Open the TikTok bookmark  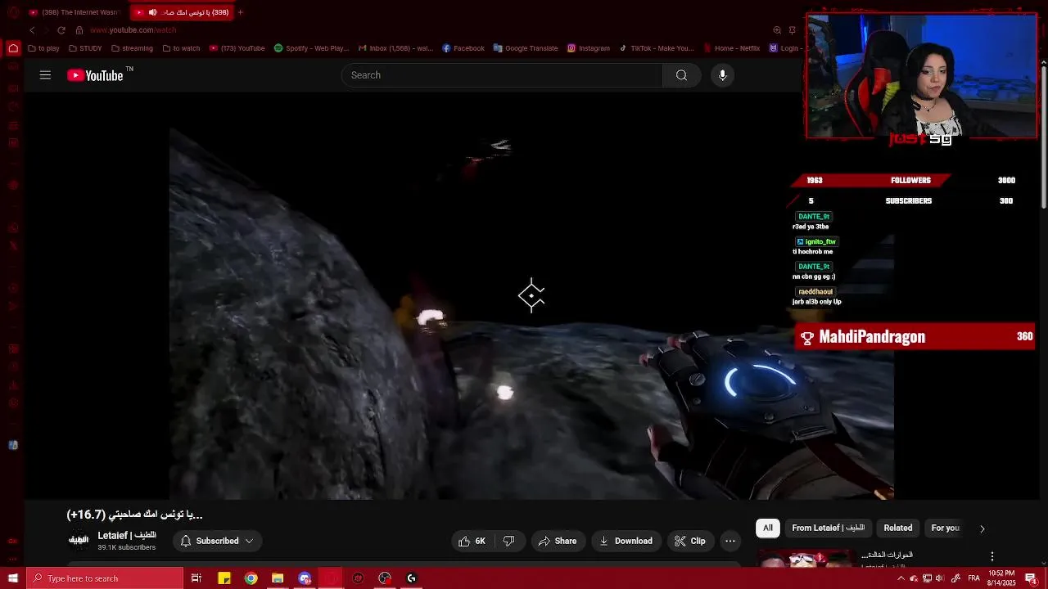(657, 48)
